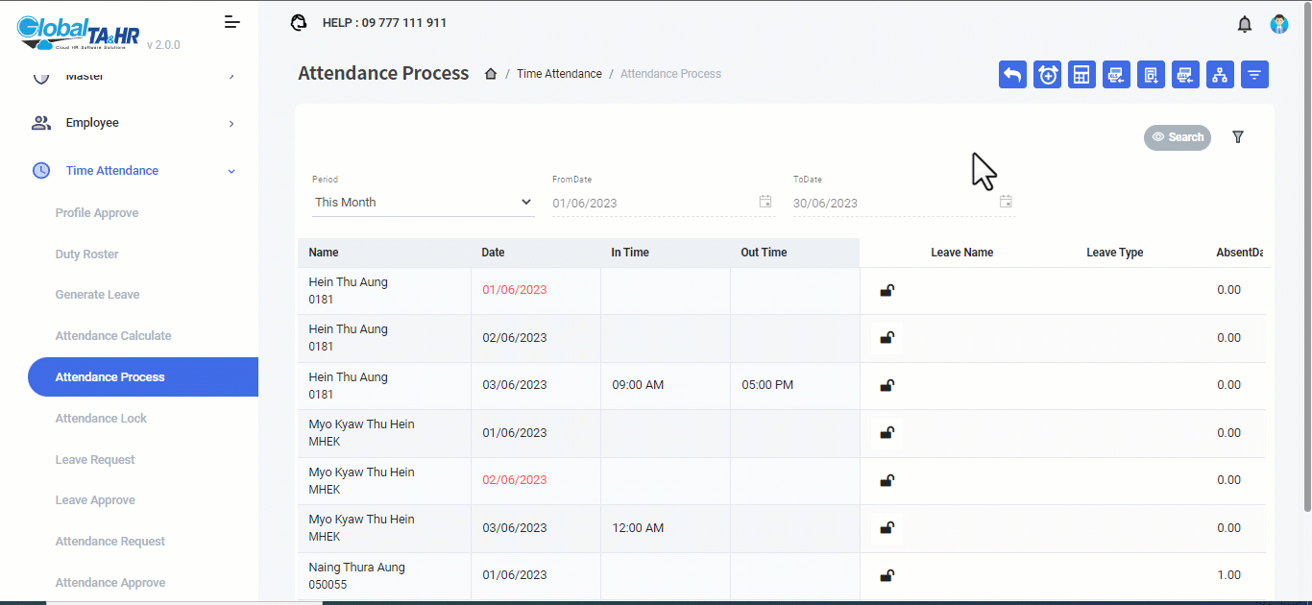Click the user avatar icon
The image size is (1312, 605).
(1279, 24)
